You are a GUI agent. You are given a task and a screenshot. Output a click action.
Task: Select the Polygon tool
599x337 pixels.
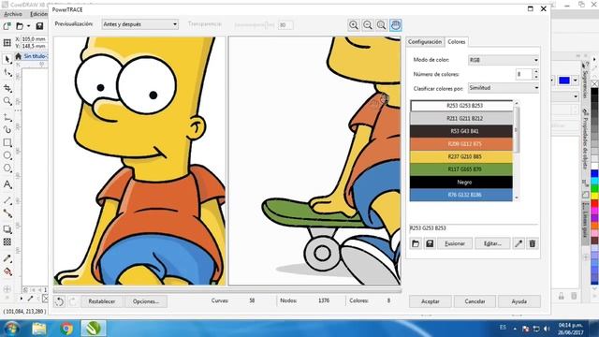click(x=7, y=168)
